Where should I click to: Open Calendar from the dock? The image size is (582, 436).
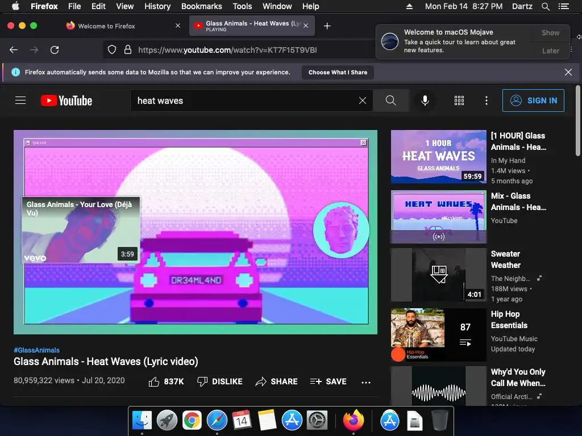(x=242, y=421)
